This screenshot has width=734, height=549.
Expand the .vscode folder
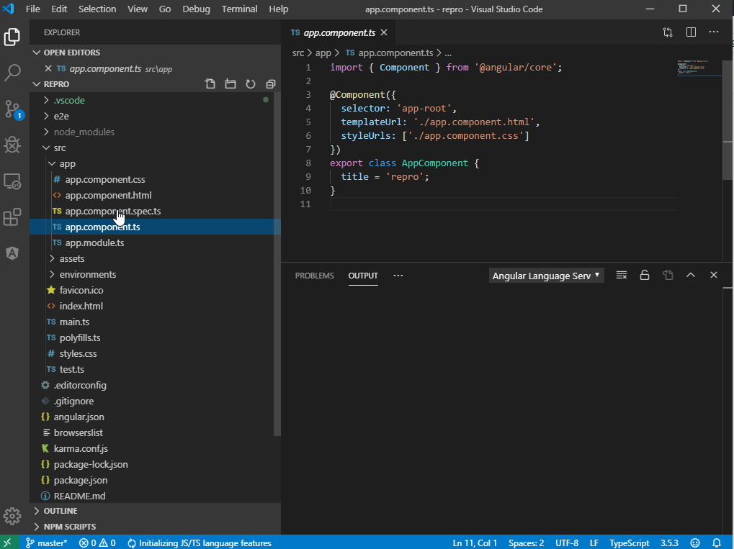69,100
